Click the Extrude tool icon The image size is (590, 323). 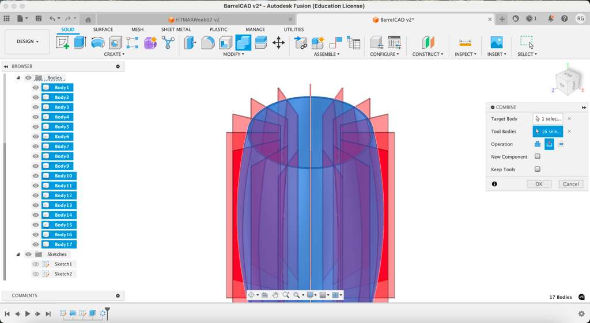(x=80, y=43)
